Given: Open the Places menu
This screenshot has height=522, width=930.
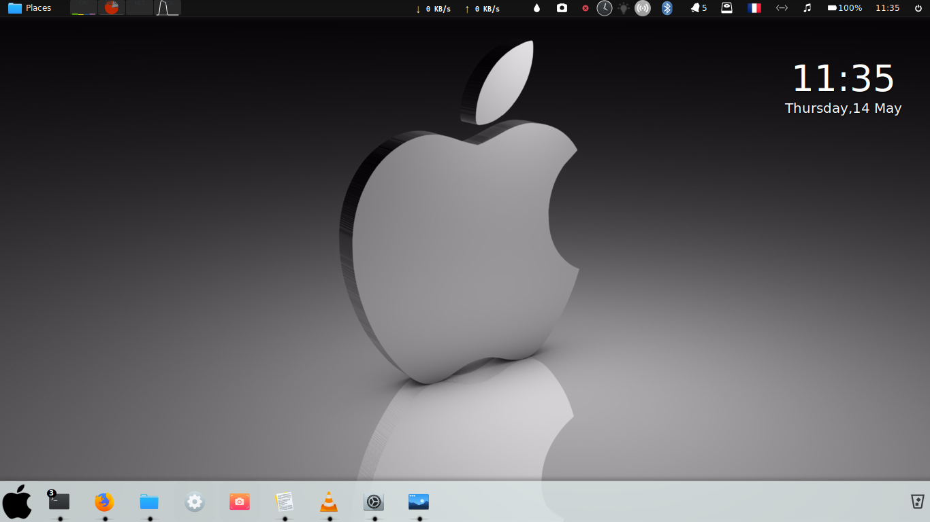Looking at the screenshot, I should click(29, 8).
